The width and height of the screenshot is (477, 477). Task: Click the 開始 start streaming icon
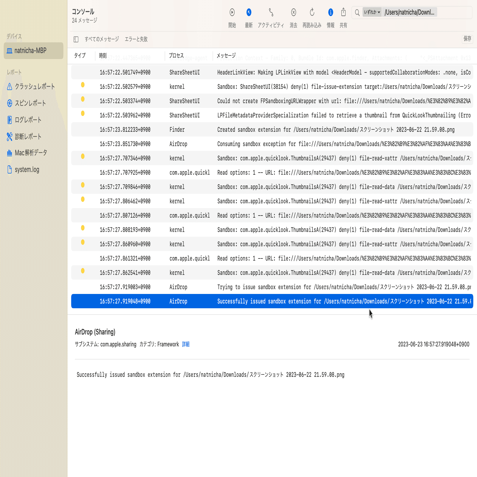pyautogui.click(x=232, y=13)
